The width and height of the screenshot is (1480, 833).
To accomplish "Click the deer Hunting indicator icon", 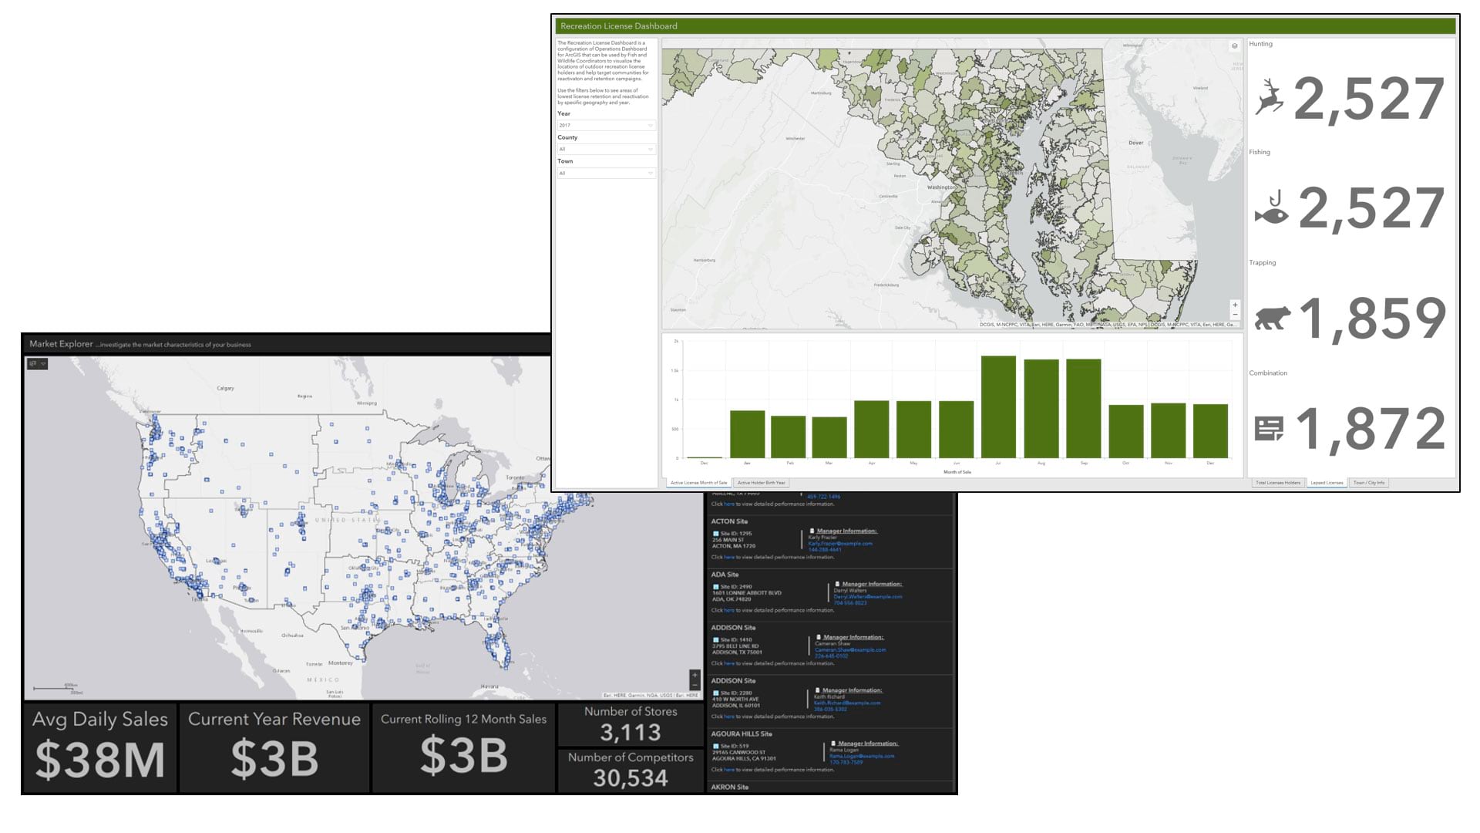I will (x=1270, y=98).
